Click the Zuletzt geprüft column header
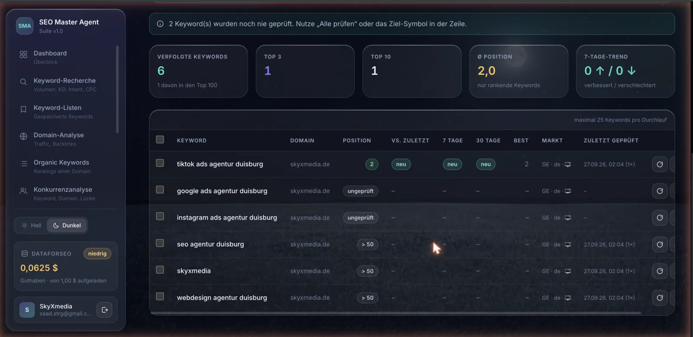The width and height of the screenshot is (693, 337). coord(611,140)
